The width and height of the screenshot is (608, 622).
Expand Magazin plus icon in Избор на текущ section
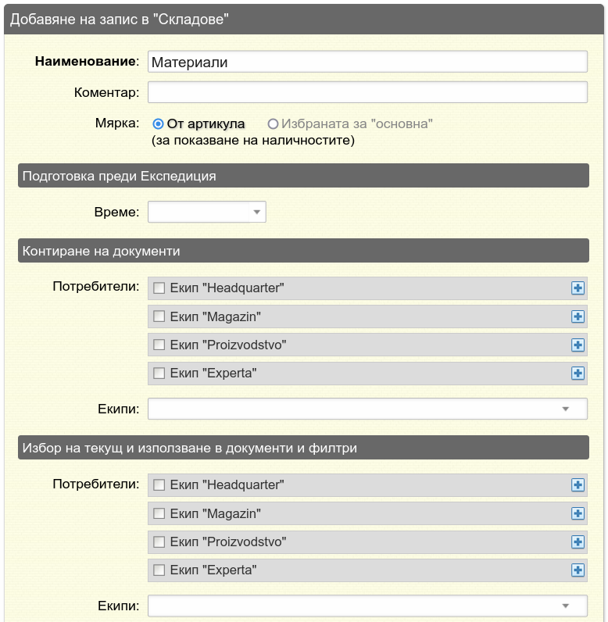[x=578, y=513]
